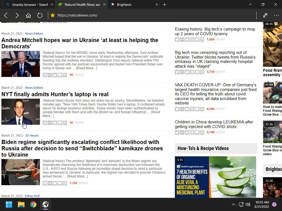282x211 pixels.
Task: Open File Explorer from the taskbar
Action: (21, 204)
